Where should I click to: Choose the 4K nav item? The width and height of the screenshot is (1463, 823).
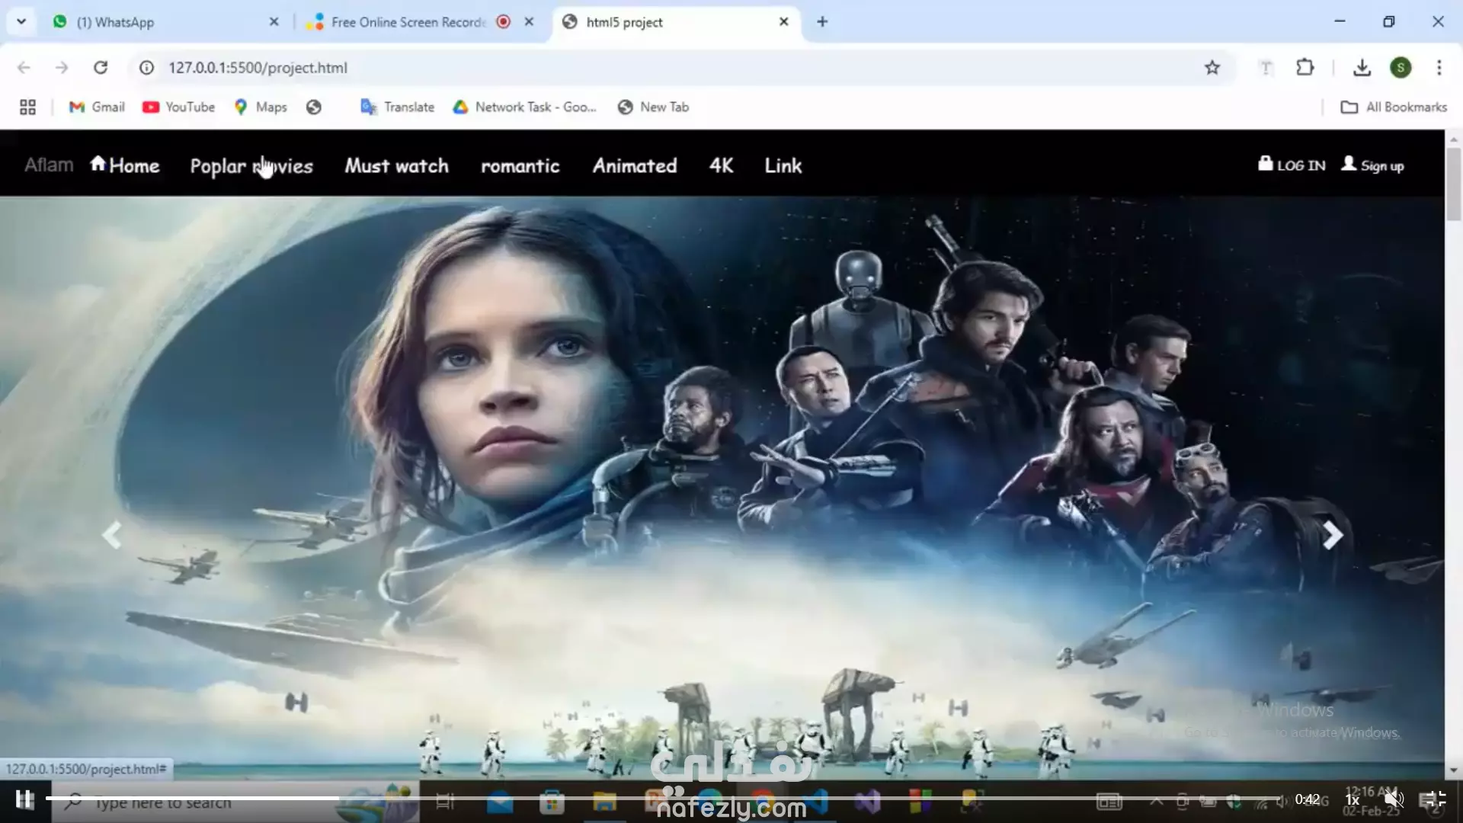click(721, 165)
